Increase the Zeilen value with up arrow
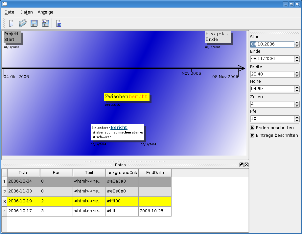The image size is (302, 234). tap(297, 103)
